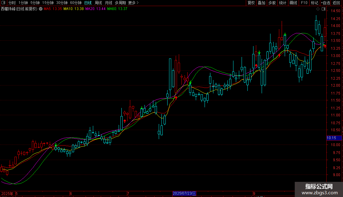Viewport: 343px width, 197px height.
Task: Click the 返回 back button
Action: [x=336, y=3]
